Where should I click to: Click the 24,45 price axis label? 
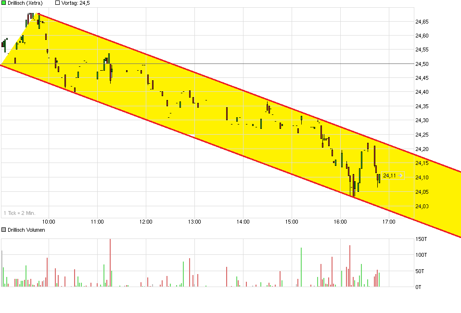click(x=422, y=78)
